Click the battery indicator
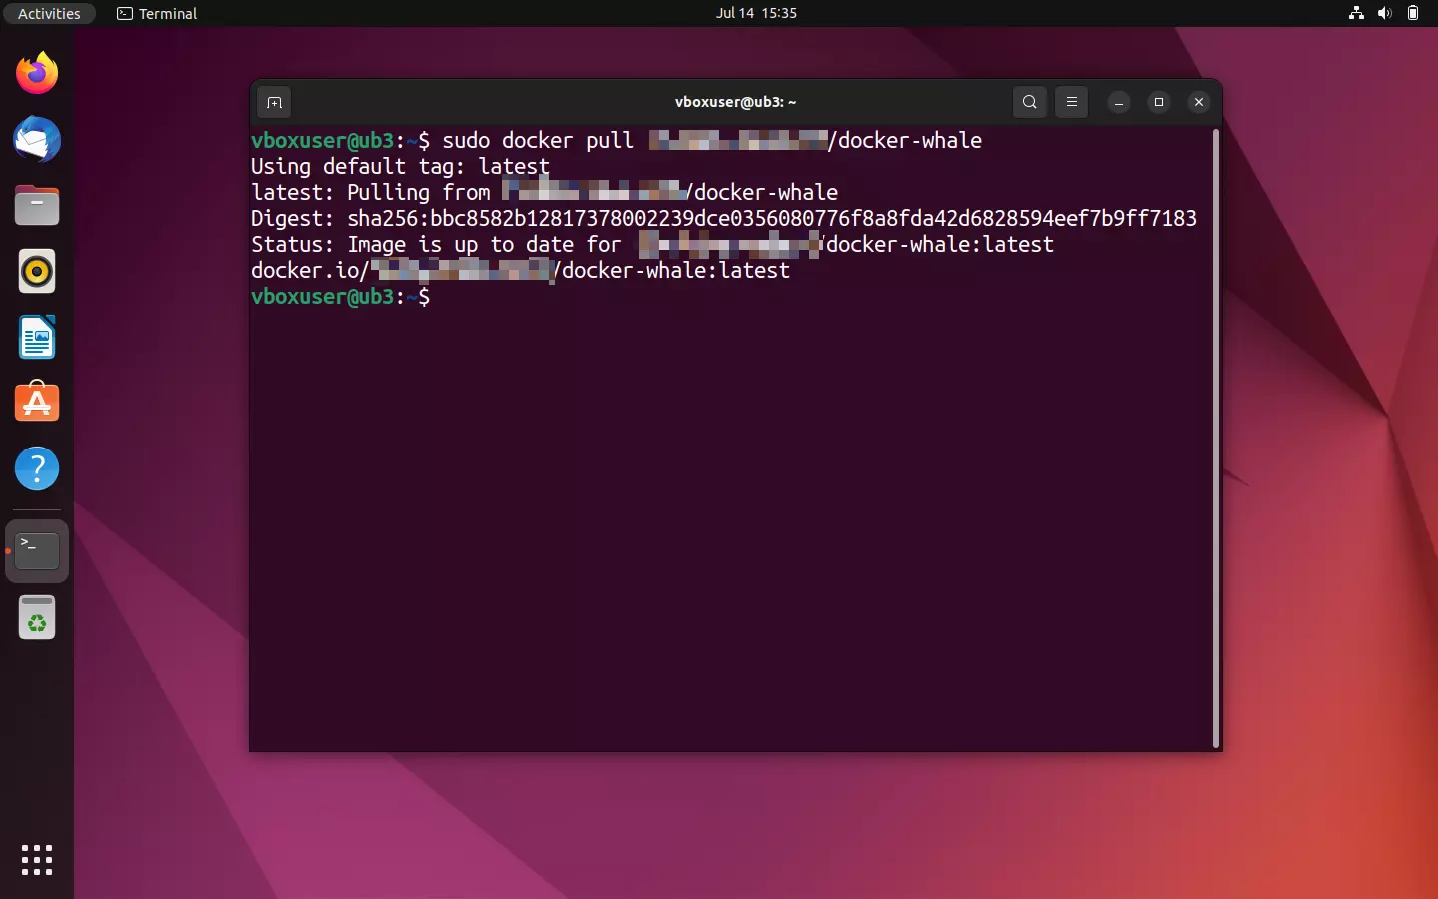This screenshot has height=899, width=1438. tap(1414, 13)
